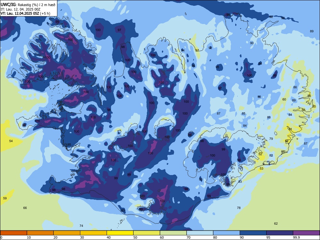This screenshot has height=240, width=320.
Task: Pick the 20–30 legend color block
Action: (67, 233)
